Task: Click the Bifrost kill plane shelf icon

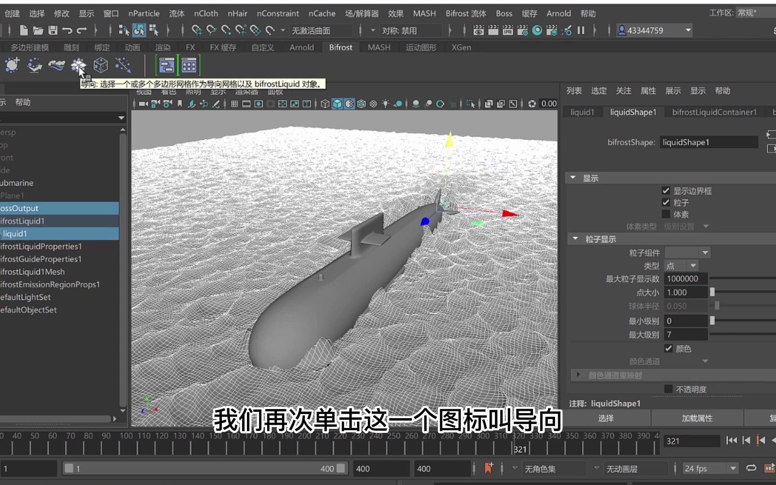Action: [x=123, y=65]
